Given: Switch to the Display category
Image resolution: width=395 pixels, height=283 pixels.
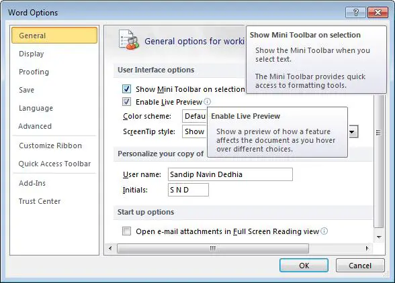Looking at the screenshot, I should coord(32,54).
